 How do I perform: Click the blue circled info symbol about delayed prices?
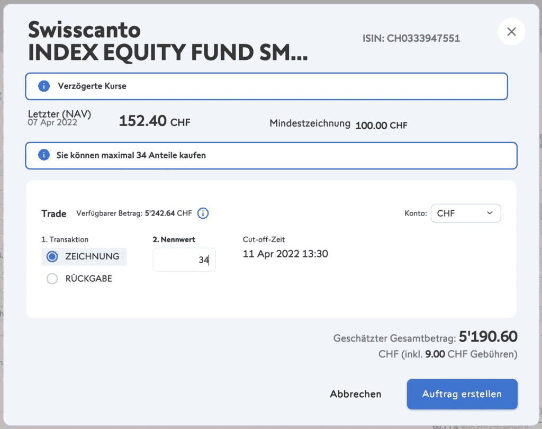(x=44, y=86)
